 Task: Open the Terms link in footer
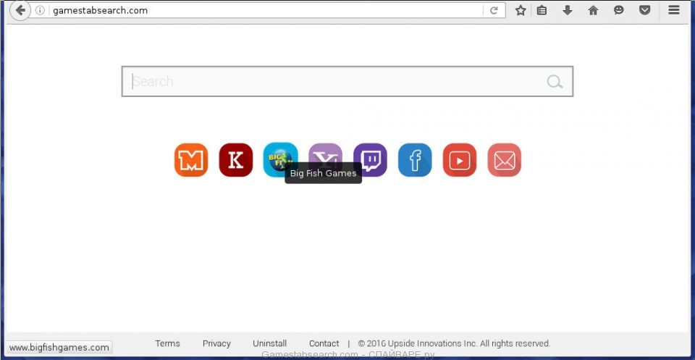(x=167, y=343)
